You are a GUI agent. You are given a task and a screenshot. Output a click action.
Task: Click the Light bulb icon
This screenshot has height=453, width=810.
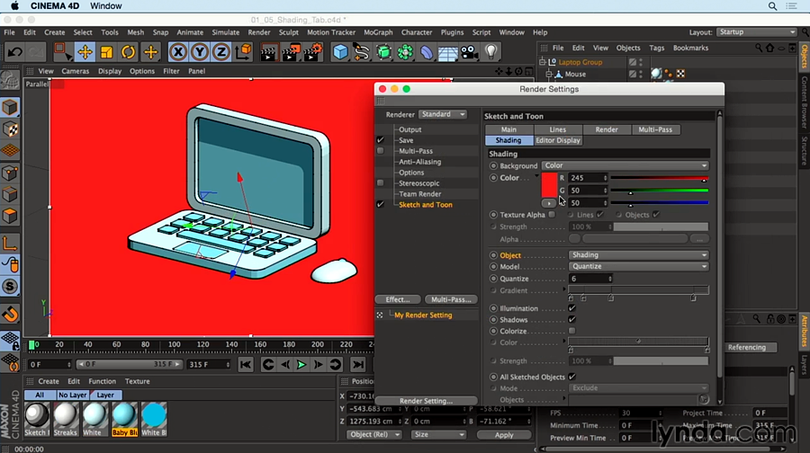pos(490,51)
